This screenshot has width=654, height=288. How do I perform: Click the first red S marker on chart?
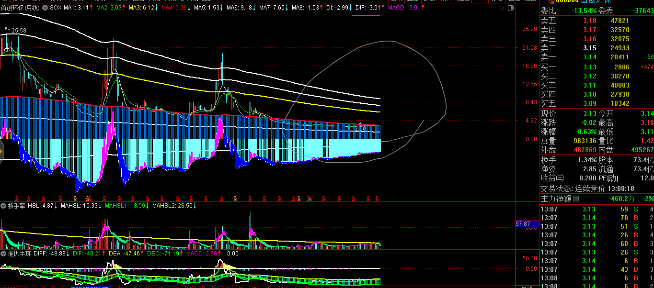17,198
